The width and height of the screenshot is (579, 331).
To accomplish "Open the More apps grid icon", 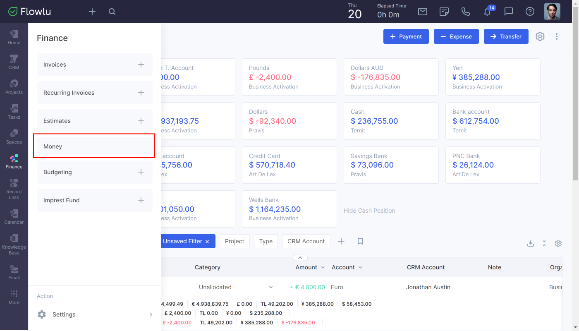I will 14,297.
